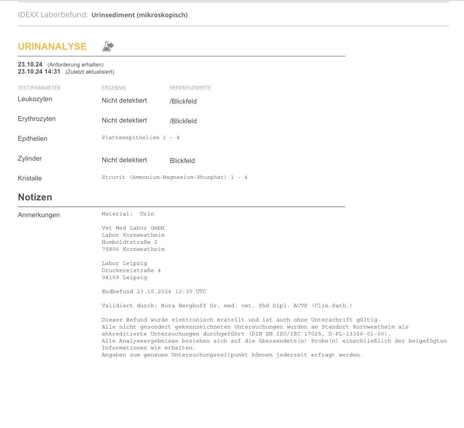Click 'Validiert durch: Nora Berghoff' line
The height and width of the screenshot is (428, 464).
point(227,306)
